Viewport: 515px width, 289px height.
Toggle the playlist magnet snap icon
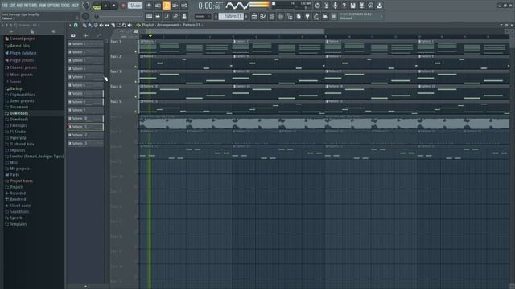pyautogui.click(x=76, y=25)
